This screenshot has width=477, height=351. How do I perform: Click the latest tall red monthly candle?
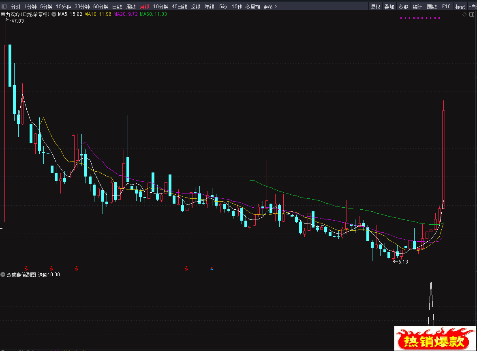443,160
